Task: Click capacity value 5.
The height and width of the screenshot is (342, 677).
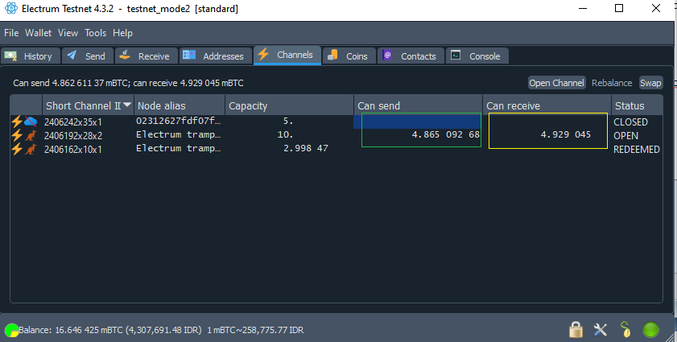Action: (x=288, y=122)
